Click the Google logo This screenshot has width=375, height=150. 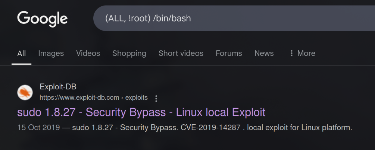(x=42, y=18)
